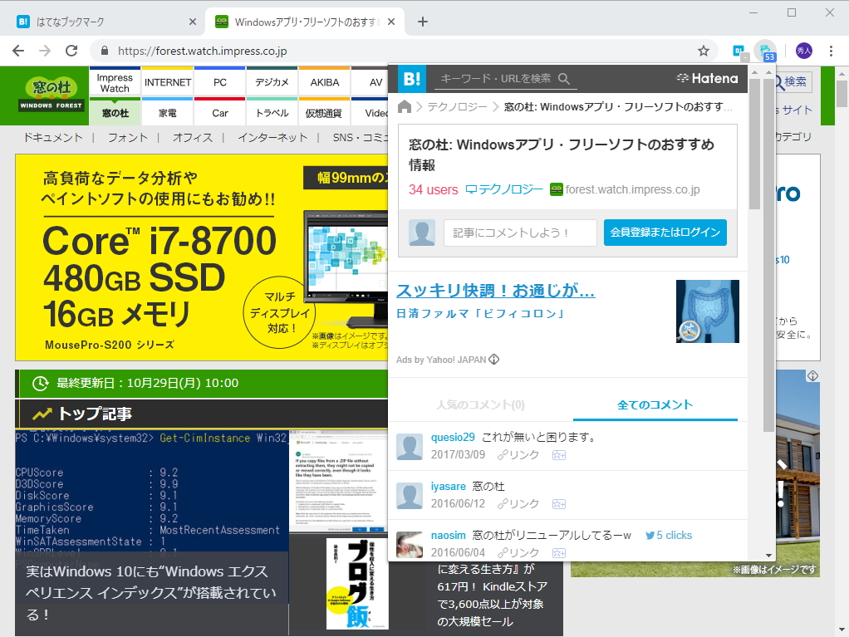Reload the current page

[71, 49]
